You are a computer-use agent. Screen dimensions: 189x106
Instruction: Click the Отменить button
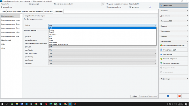point(144,96)
